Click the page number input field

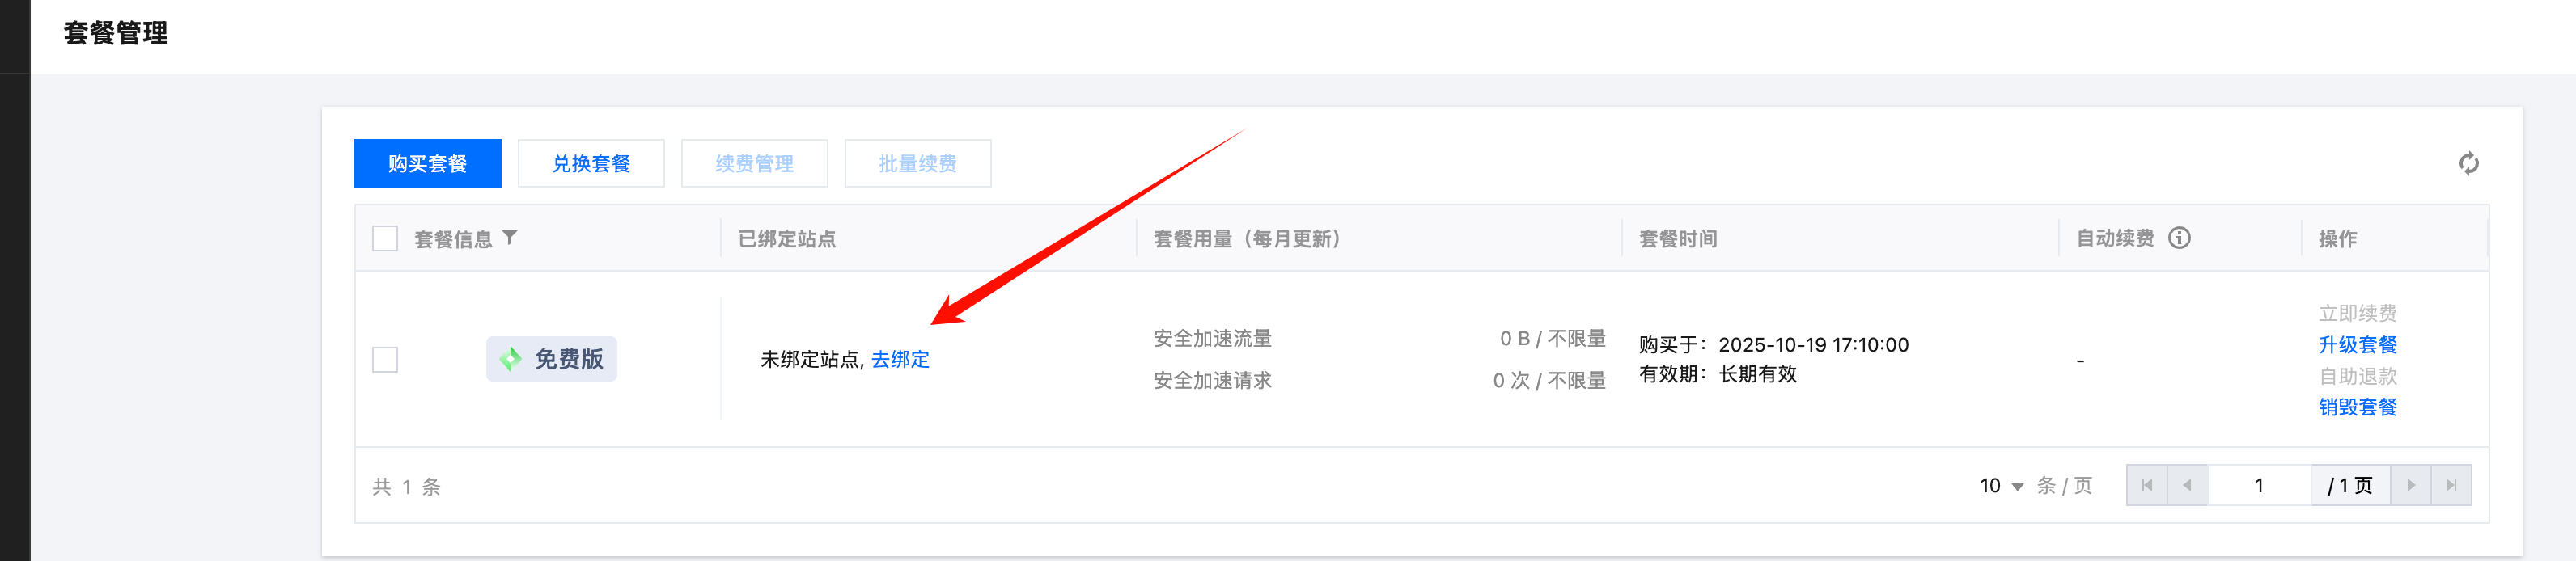tap(2259, 485)
